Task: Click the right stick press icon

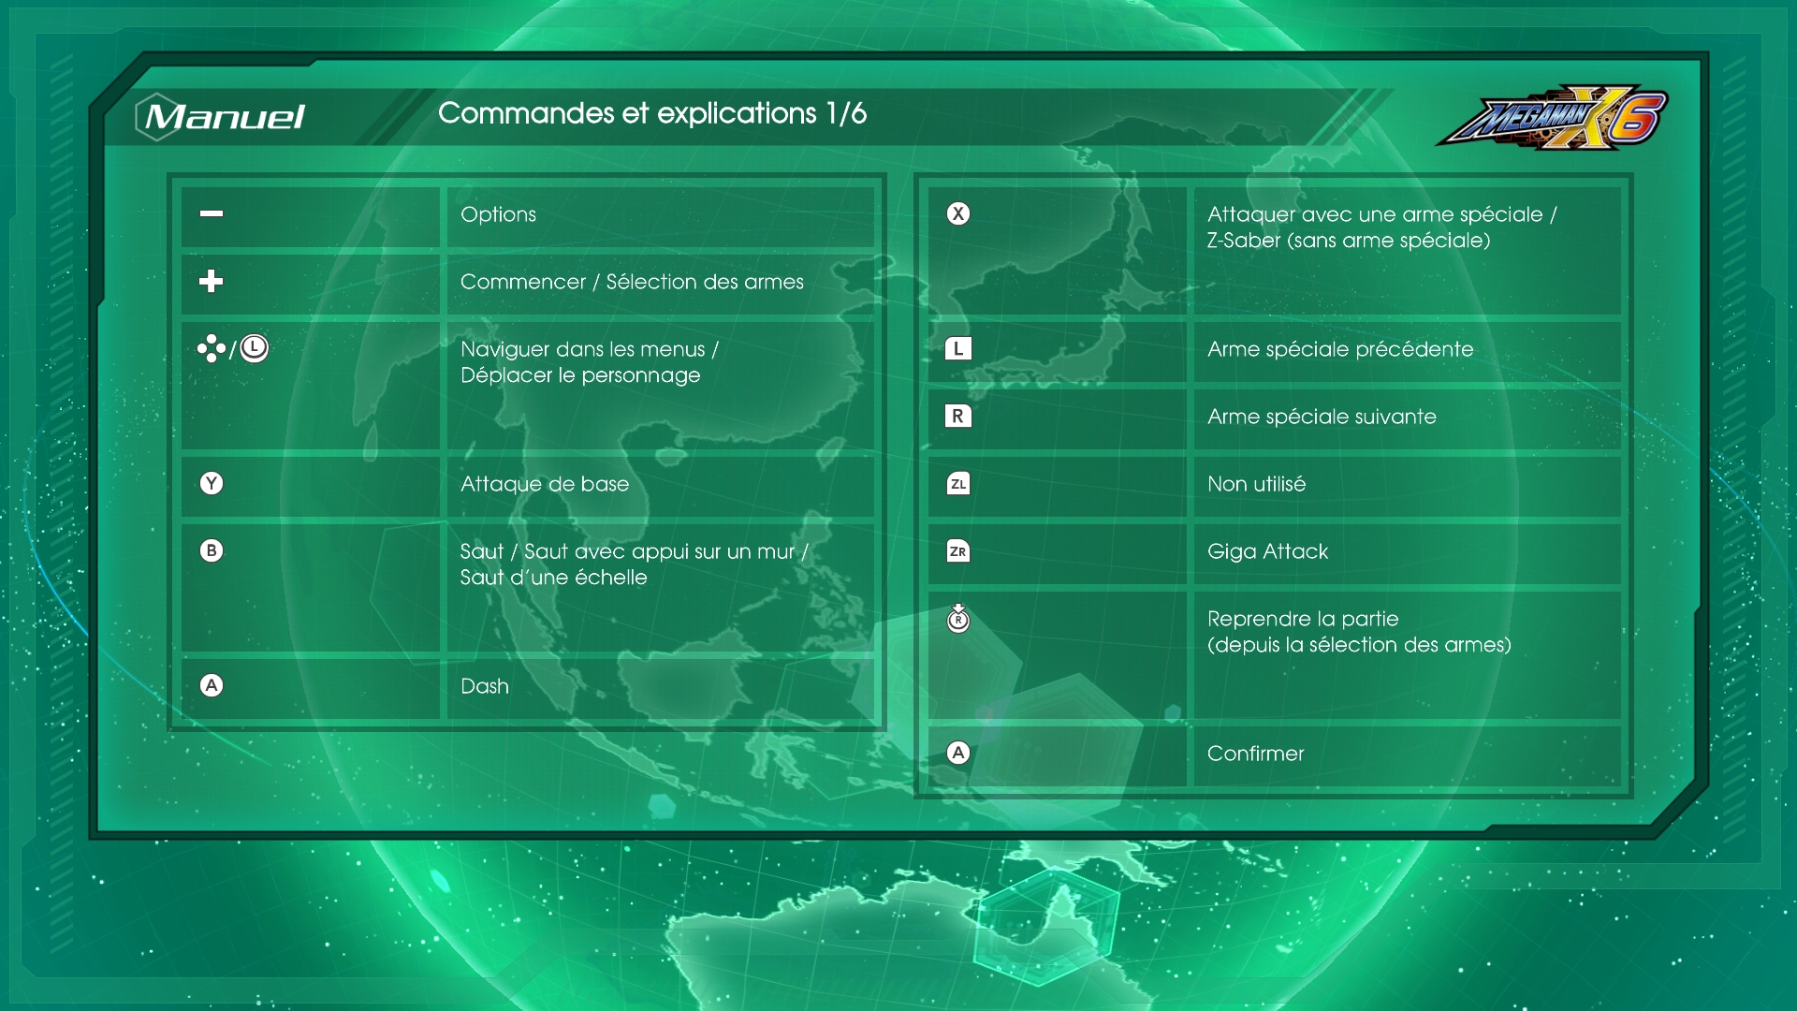Action: tap(958, 619)
